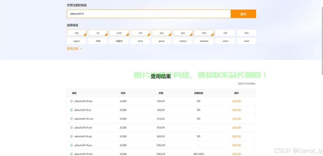Deselect the .com domain suffix

point(119,33)
